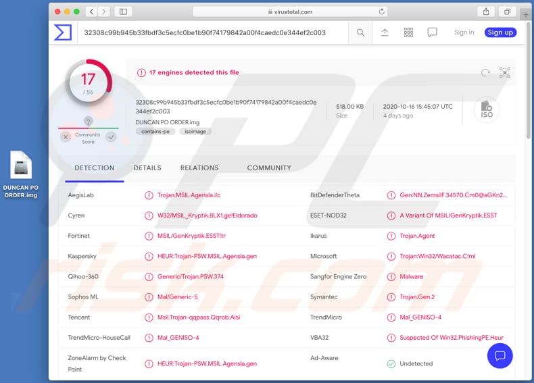534x383 pixels.
Task: Click TrendMicro-HouseCall Mal_GENISO-4 result
Action: [178, 338]
